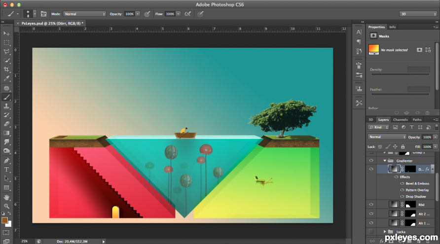Image resolution: width=440 pixels, height=244 pixels.
Task: Select the Pen tool
Action: tap(6, 161)
